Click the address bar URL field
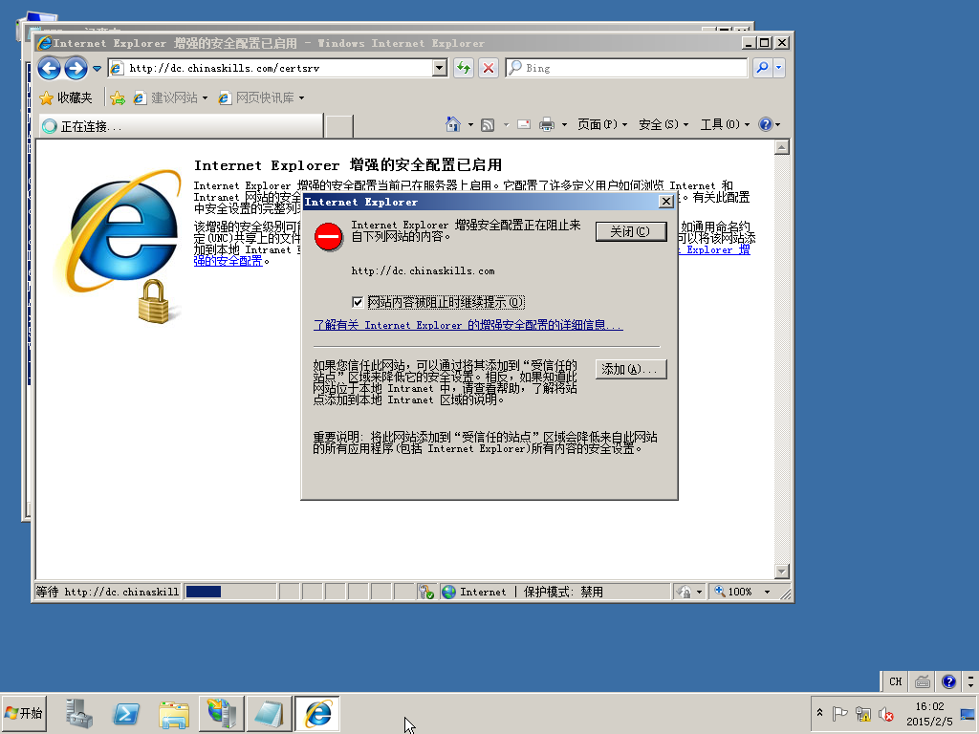Image resolution: width=979 pixels, height=734 pixels. click(x=271, y=68)
